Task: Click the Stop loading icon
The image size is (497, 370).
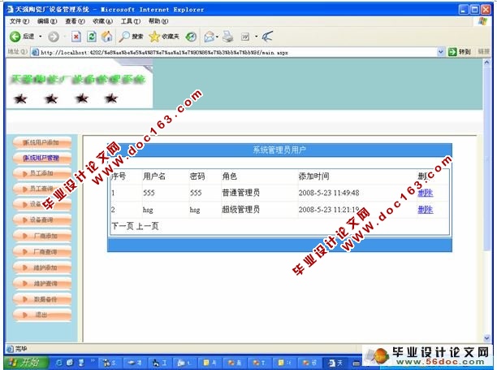Action: [x=76, y=37]
